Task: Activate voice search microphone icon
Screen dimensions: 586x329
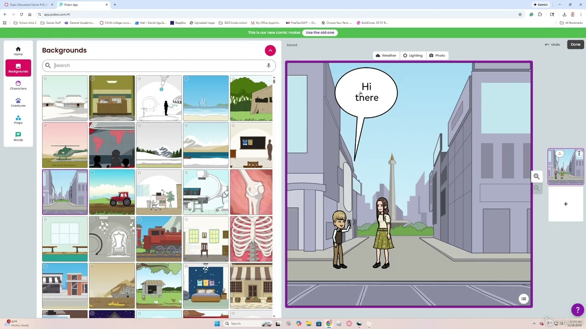Action: point(269,65)
